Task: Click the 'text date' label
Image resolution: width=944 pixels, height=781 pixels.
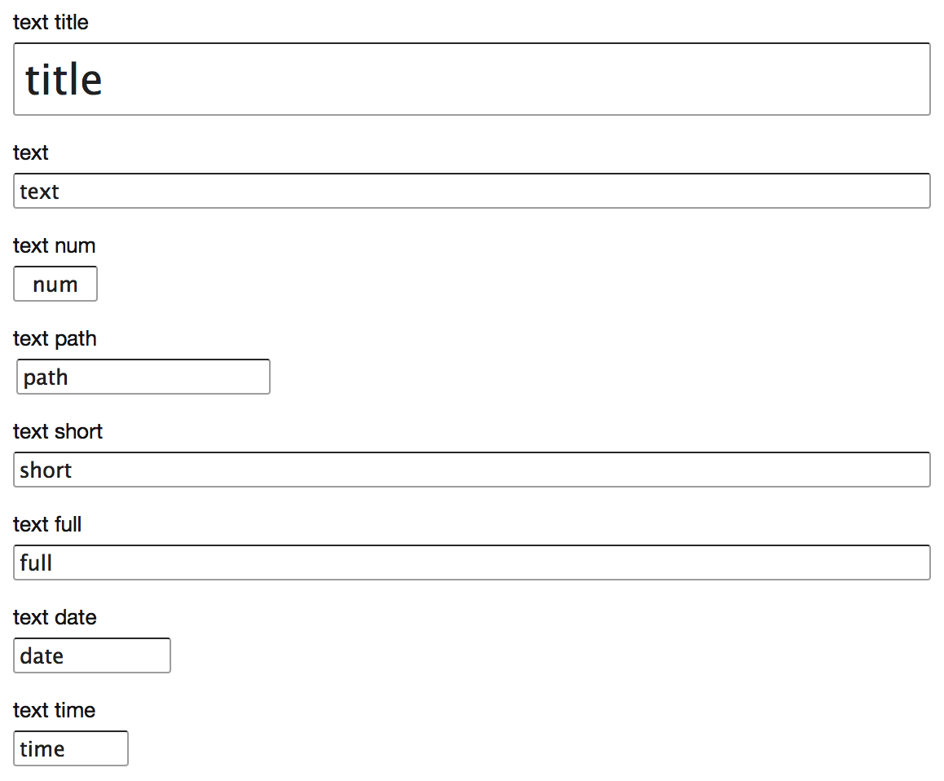Action: tap(55, 617)
